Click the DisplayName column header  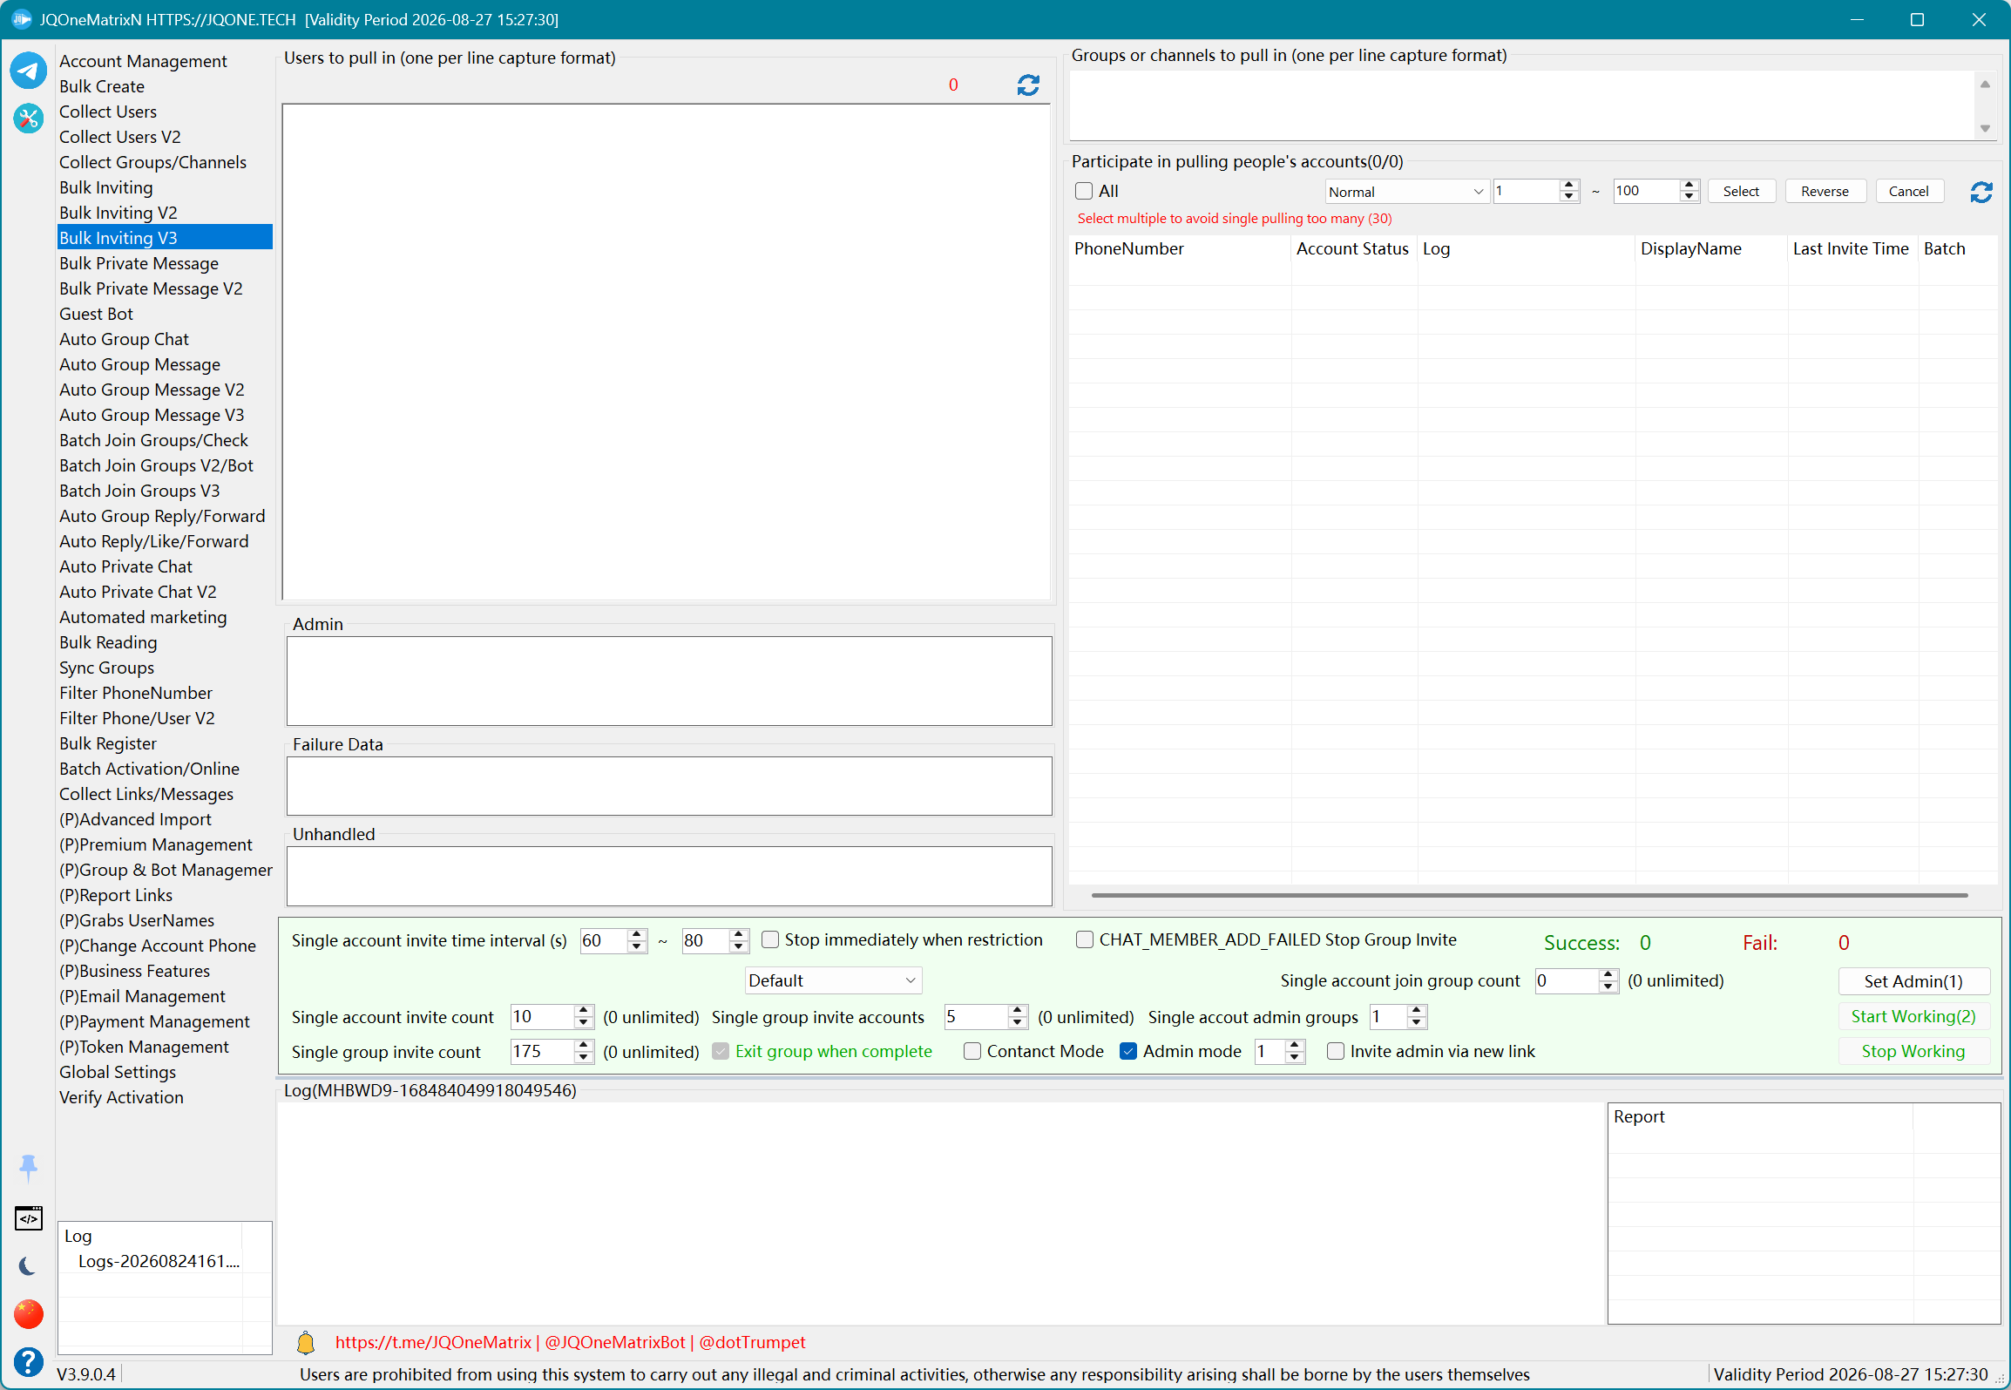(1711, 248)
